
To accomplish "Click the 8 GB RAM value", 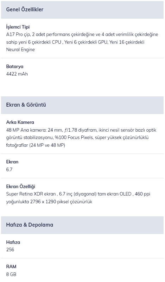I will pos(11,274).
